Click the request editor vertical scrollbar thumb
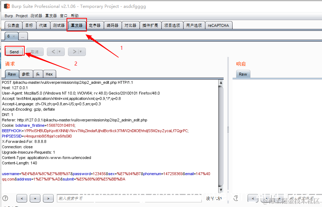This screenshot has width=322, height=207. pos(221,136)
